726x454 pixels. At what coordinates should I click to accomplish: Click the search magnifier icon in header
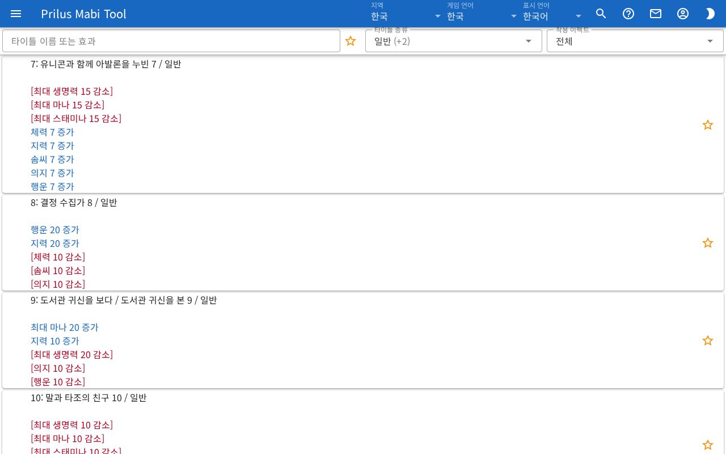(601, 14)
